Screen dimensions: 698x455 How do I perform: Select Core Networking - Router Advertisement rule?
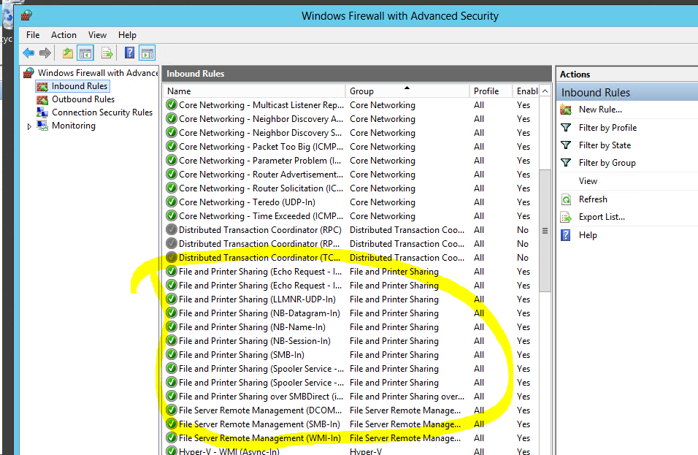pyautogui.click(x=352, y=175)
